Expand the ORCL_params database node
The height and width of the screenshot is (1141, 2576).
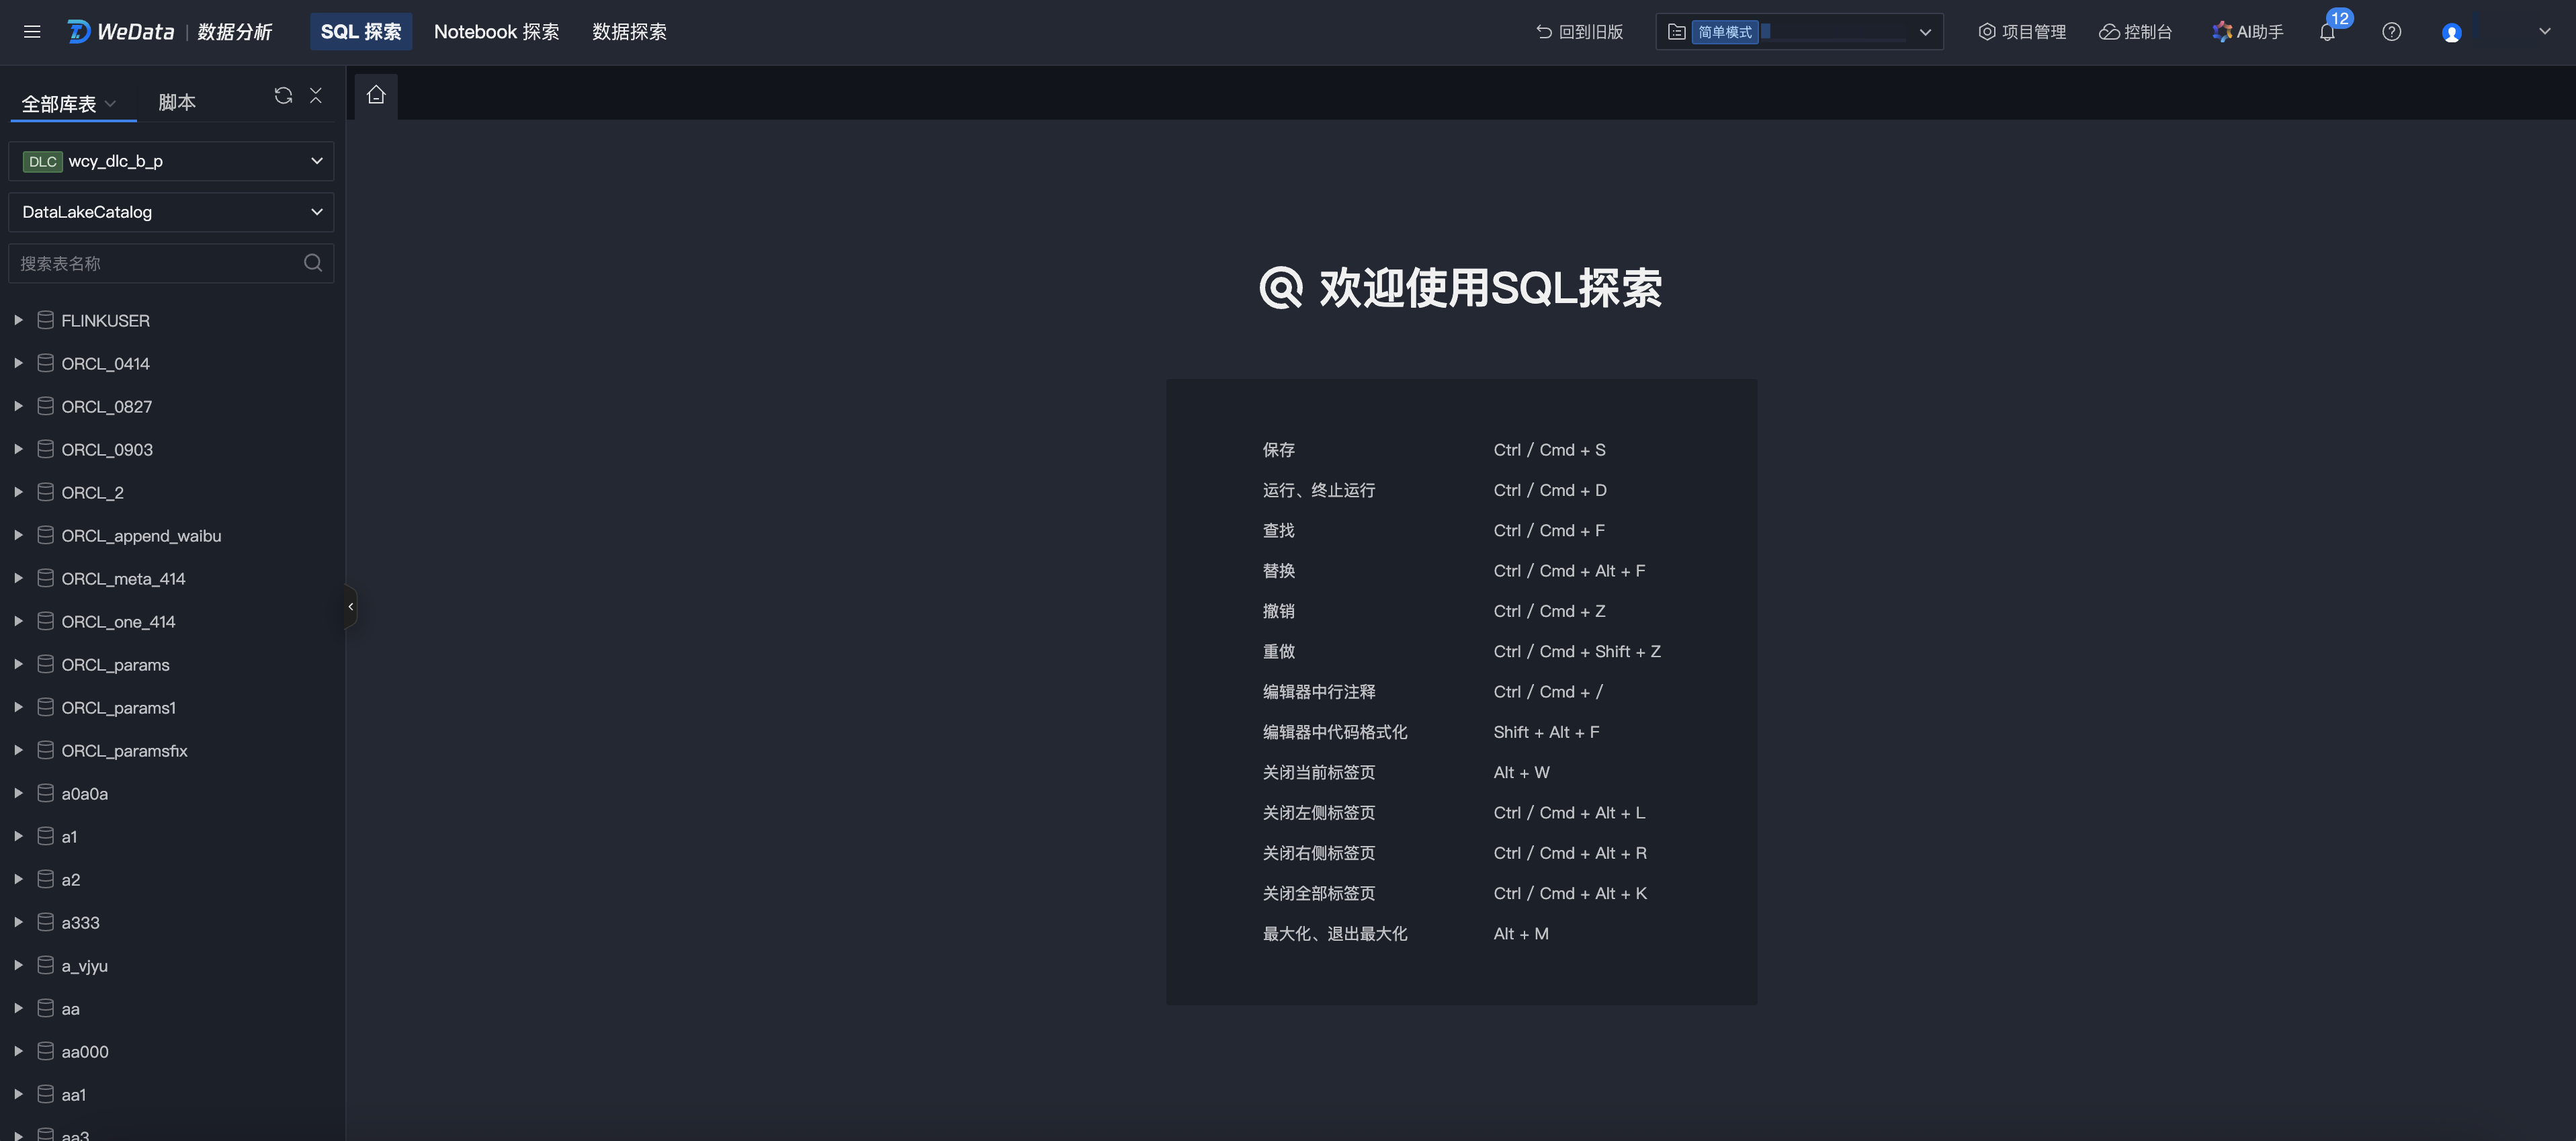point(18,664)
